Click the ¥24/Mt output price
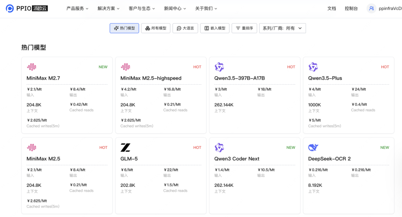402x217 pixels. click(359, 89)
